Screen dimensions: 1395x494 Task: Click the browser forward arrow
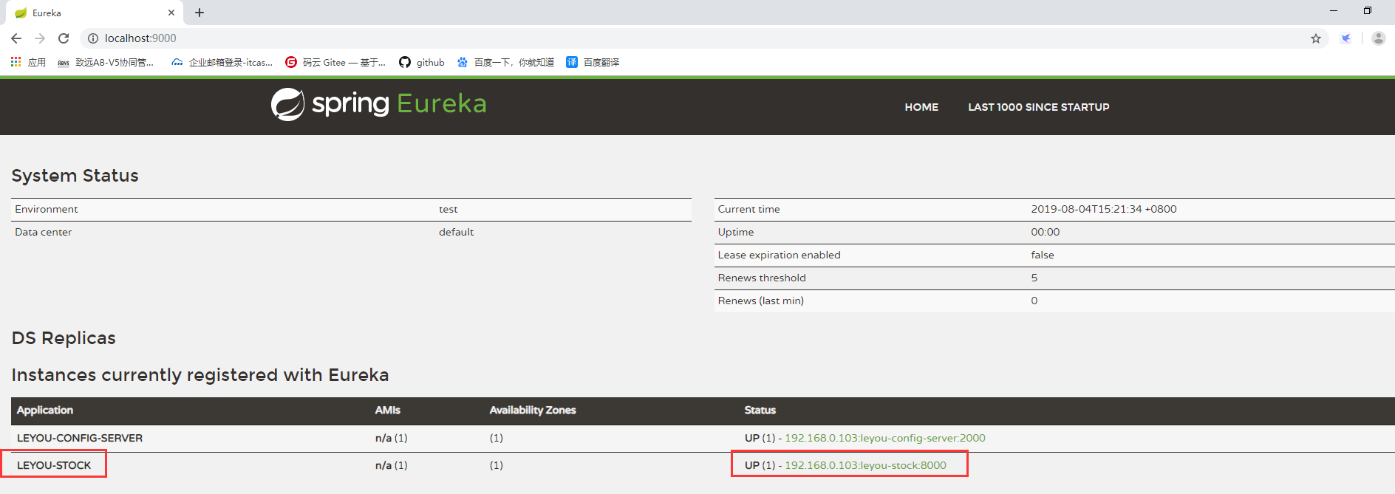coord(40,38)
